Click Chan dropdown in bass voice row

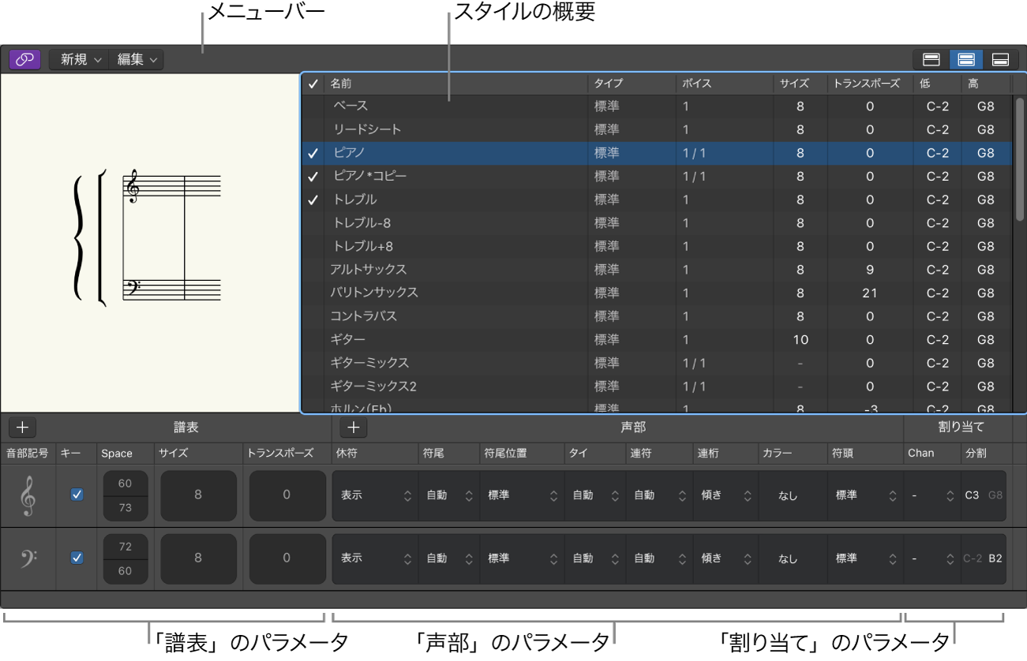point(932,558)
